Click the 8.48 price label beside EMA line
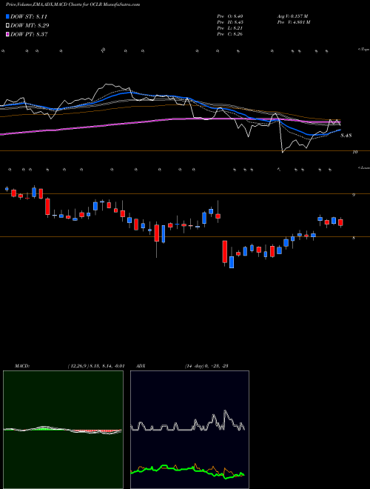The image size is (370, 489). 346,136
